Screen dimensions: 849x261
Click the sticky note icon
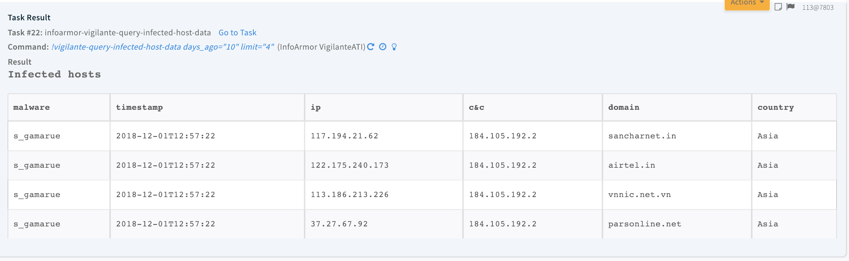[x=778, y=7]
